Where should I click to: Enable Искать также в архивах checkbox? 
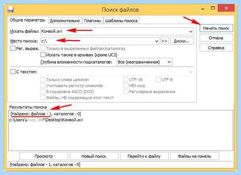[43, 55]
